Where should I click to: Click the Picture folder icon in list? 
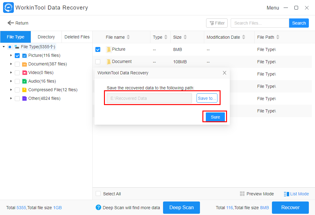[109, 49]
